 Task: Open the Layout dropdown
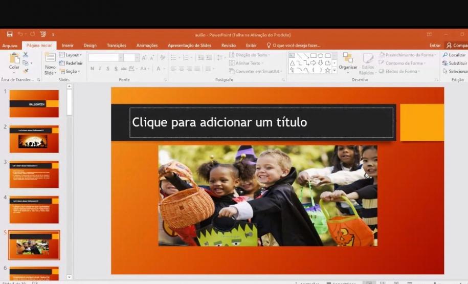point(71,55)
